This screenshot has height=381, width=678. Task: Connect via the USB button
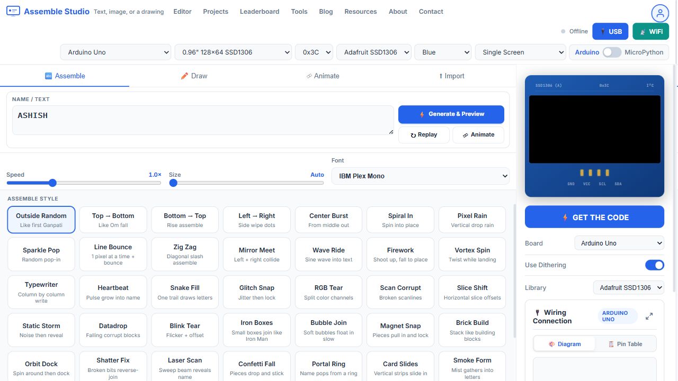pos(610,31)
